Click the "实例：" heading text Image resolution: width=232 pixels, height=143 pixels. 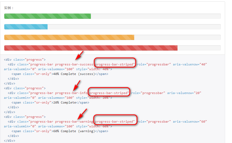click(x=9, y=8)
